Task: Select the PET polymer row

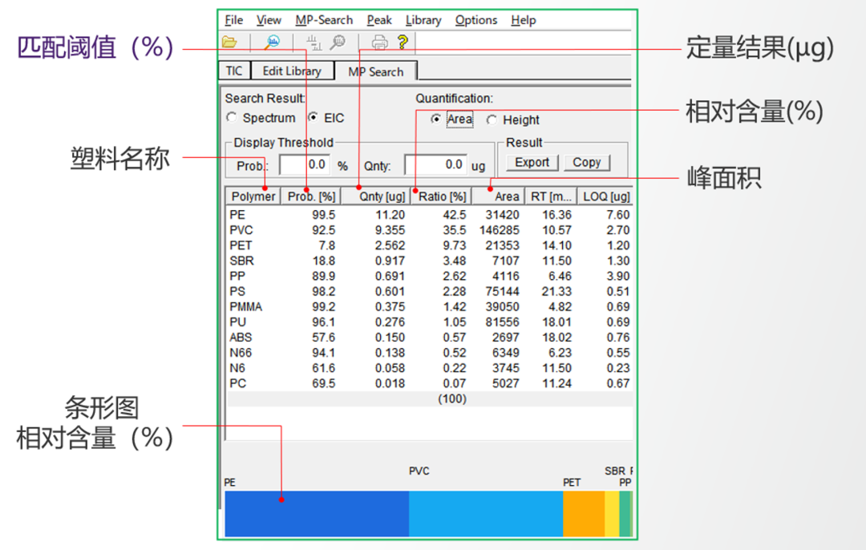Action: 430,245
